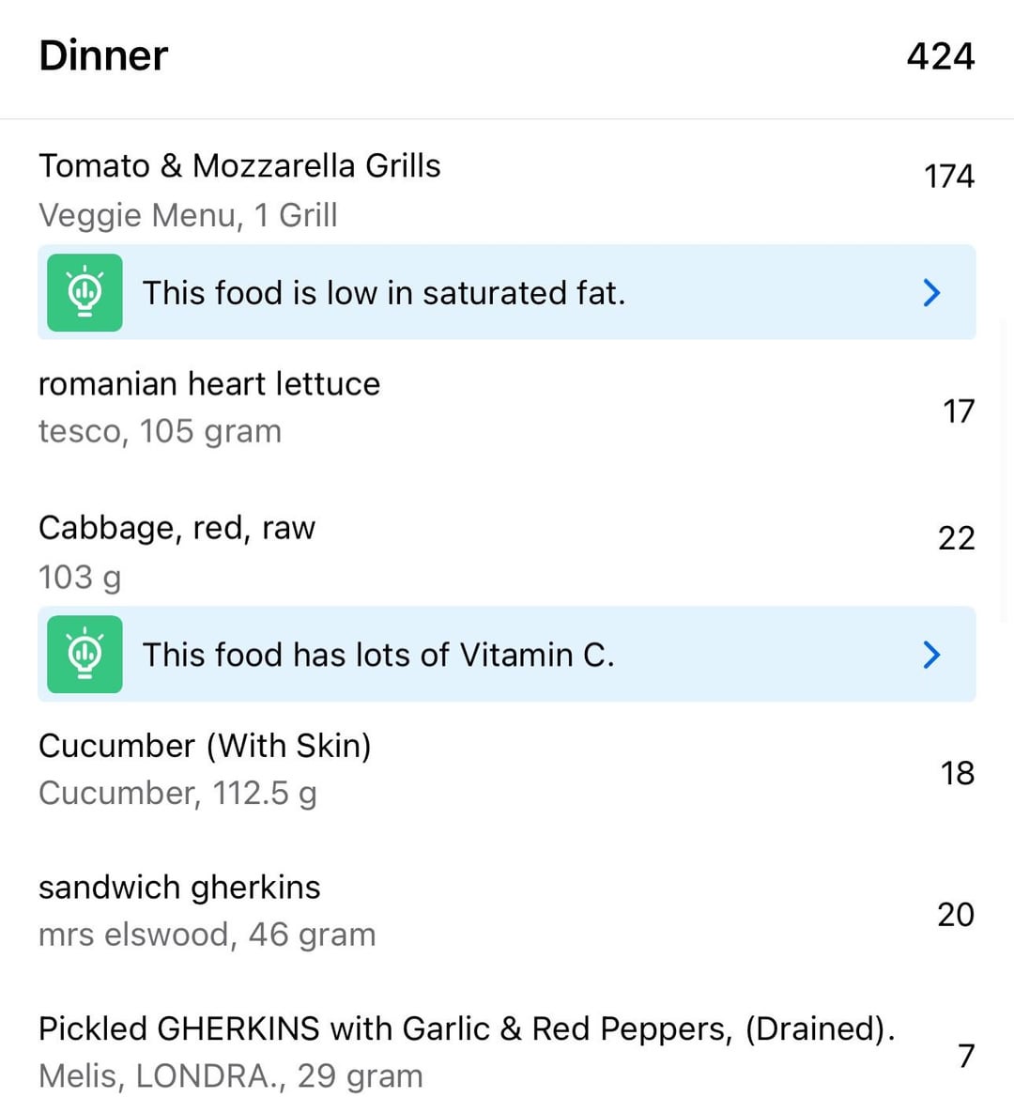Select the mrs elswood, 46 gram serving
The height and width of the screenshot is (1113, 1014).
[207, 935]
